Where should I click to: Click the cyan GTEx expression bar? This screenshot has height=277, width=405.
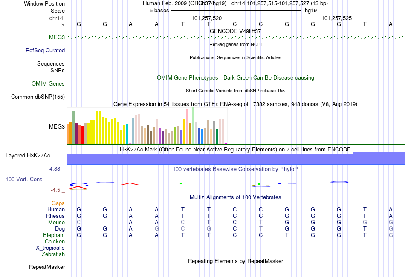click(x=127, y=134)
